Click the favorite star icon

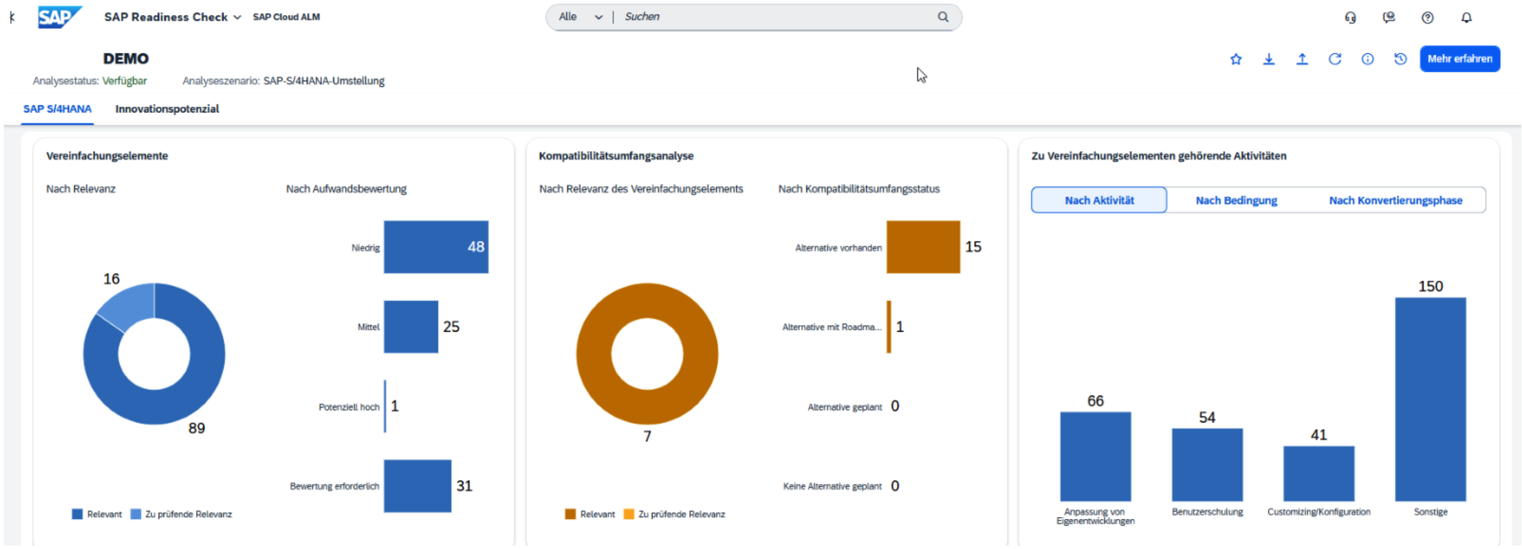click(1236, 59)
